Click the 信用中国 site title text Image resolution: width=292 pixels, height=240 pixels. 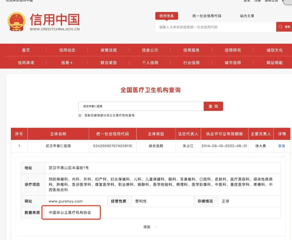tap(55, 19)
